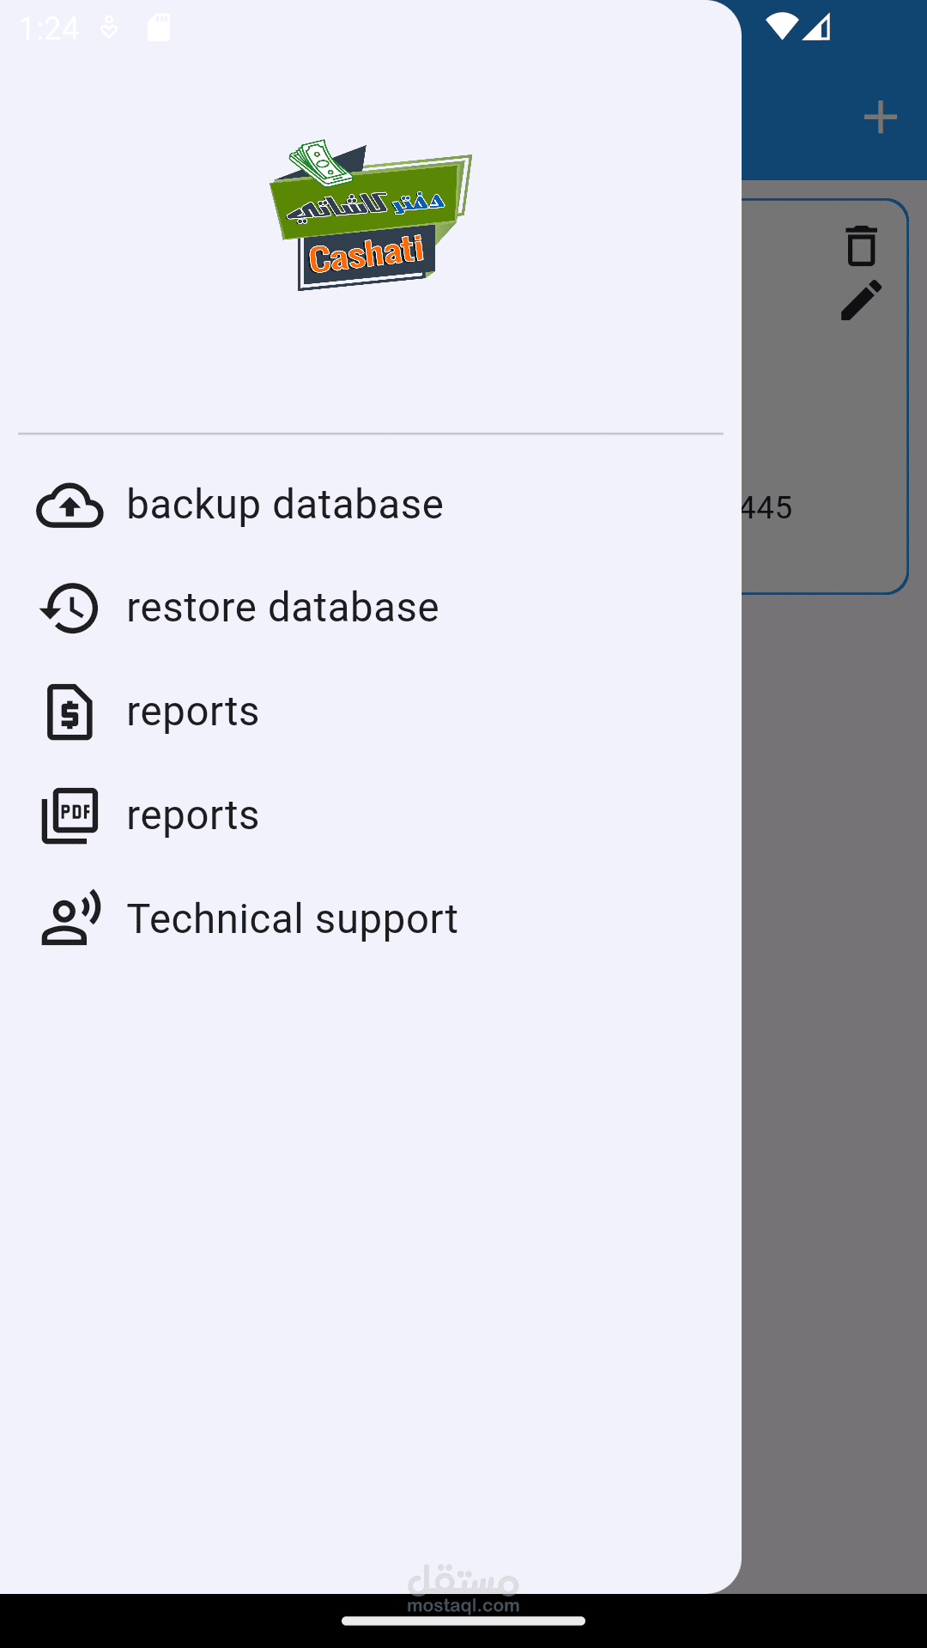Open "reports" label beside the dollar icon

point(193,712)
